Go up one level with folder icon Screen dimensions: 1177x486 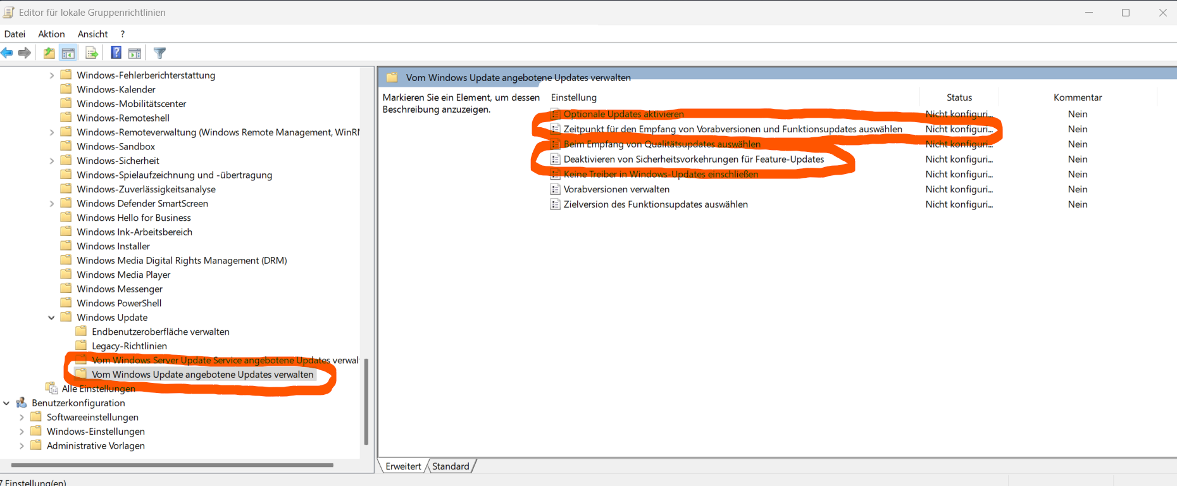[x=49, y=53]
